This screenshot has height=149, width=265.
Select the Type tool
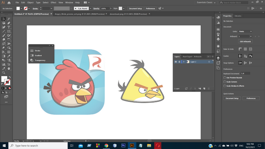tap(9, 27)
